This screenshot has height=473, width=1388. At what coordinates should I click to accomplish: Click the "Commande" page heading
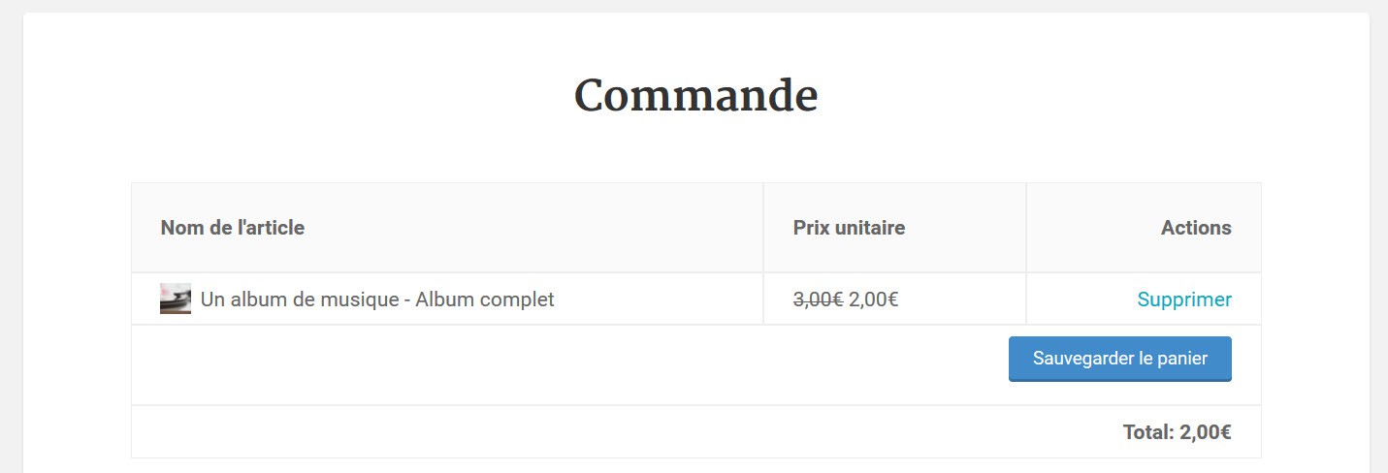coord(695,96)
